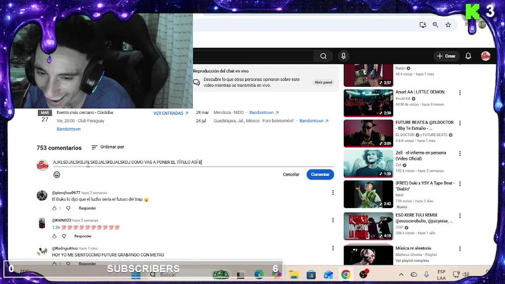Like the comment by @KAINO23

(x=54, y=236)
